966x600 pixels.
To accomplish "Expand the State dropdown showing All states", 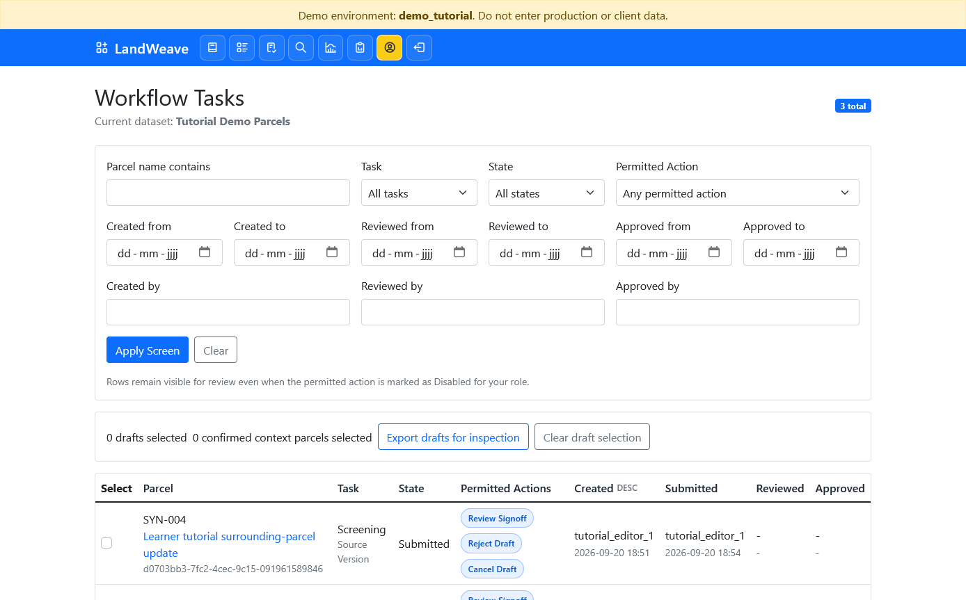I will tap(546, 193).
